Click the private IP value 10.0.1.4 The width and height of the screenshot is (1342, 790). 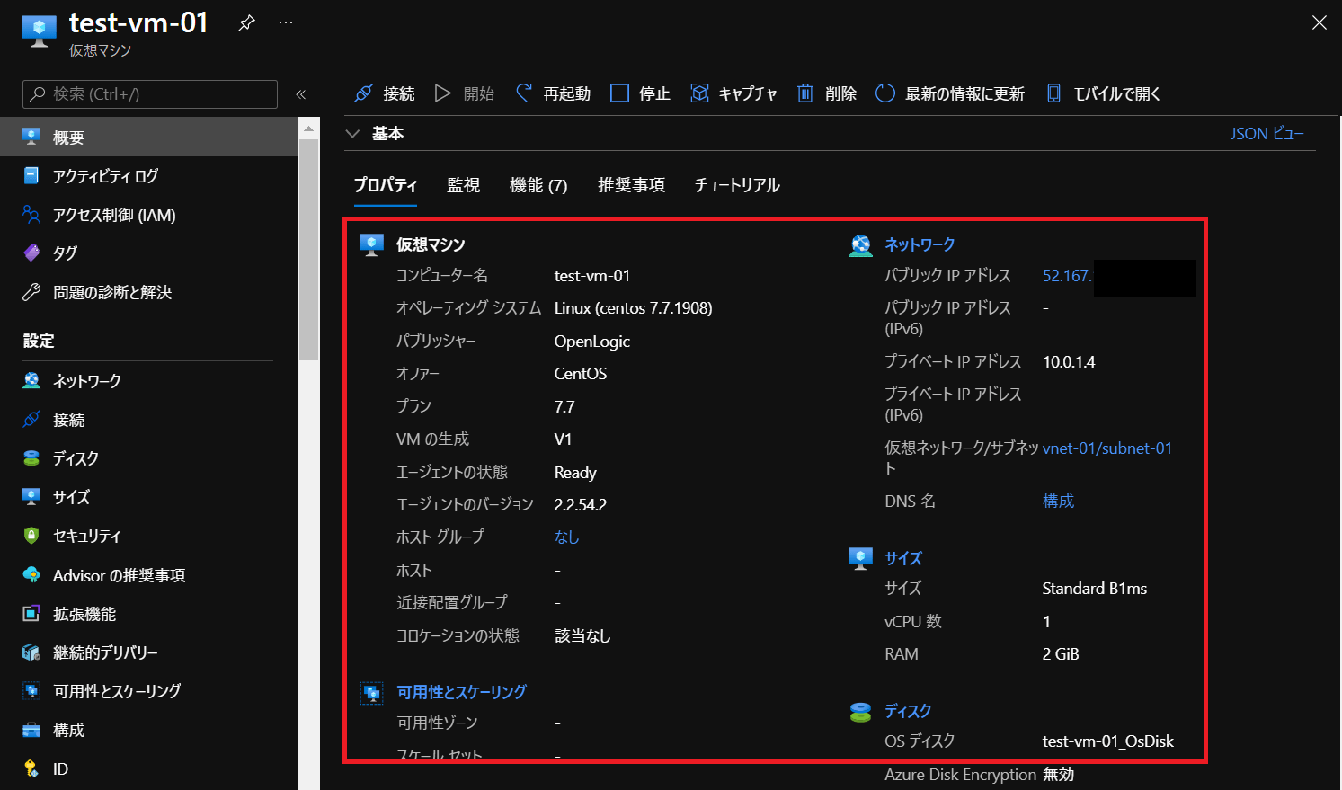click(1069, 362)
